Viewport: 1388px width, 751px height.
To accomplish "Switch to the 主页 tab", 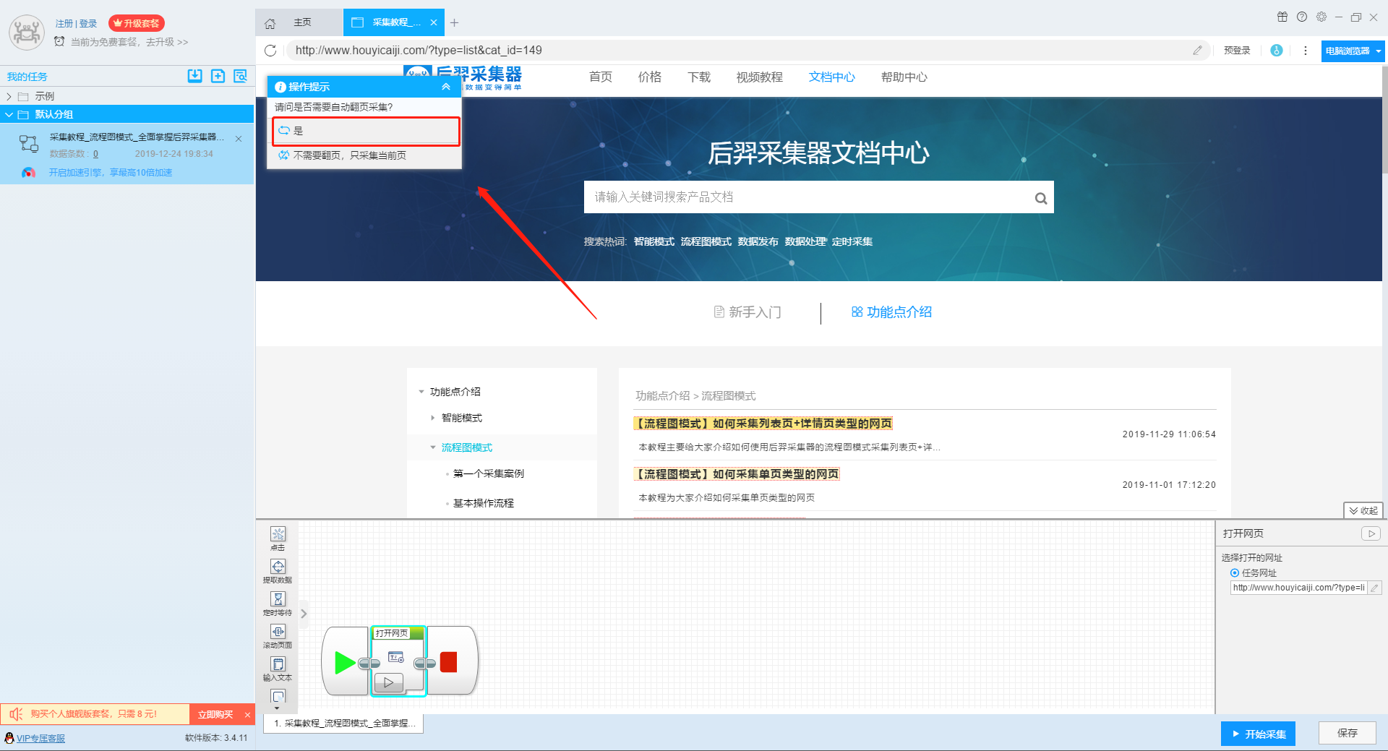I will (x=302, y=22).
